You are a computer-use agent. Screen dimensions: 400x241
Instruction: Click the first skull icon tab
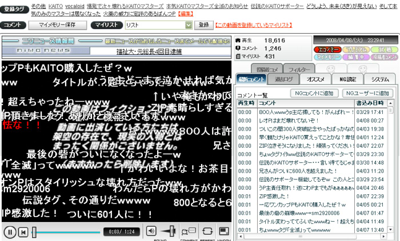pos(331,69)
